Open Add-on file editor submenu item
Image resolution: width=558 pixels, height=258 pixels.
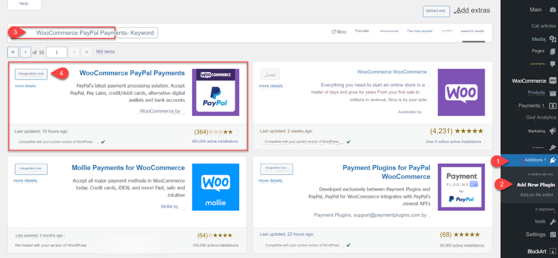(x=537, y=195)
